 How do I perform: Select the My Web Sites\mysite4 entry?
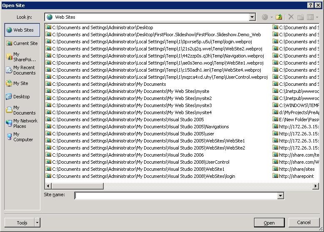129,112
